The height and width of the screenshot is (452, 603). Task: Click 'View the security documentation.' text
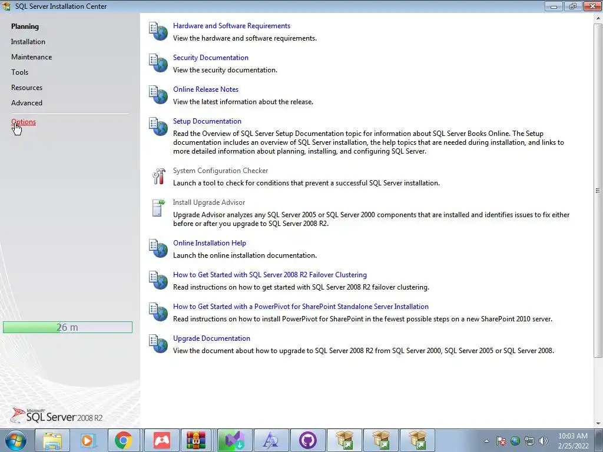[225, 70]
